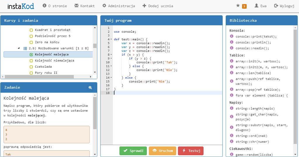299x157 pixels.
Task: Click right arrow of tree horizontal scrollbar
Action: pyautogui.click(x=91, y=76)
